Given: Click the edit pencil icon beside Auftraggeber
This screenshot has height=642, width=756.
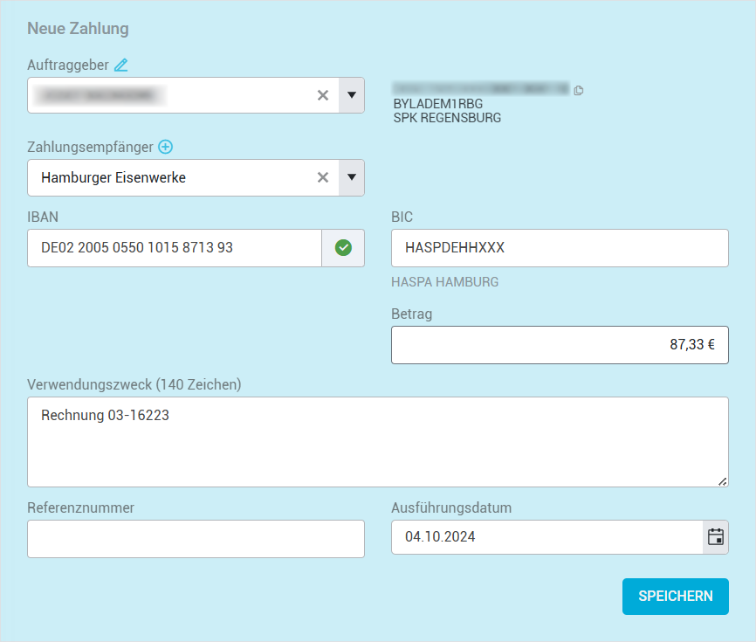Looking at the screenshot, I should pos(121,65).
